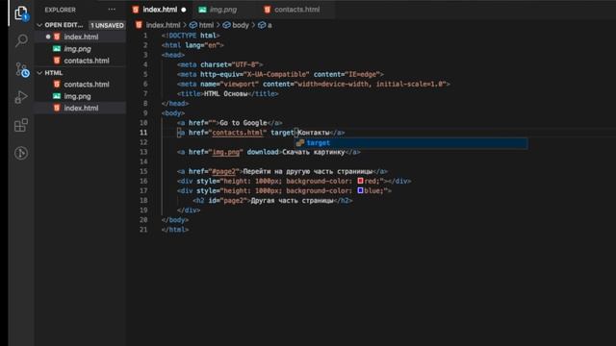Screen dimensions: 616x346
Task: Follow the contacts.html href link on line 11
Action: (x=238, y=133)
